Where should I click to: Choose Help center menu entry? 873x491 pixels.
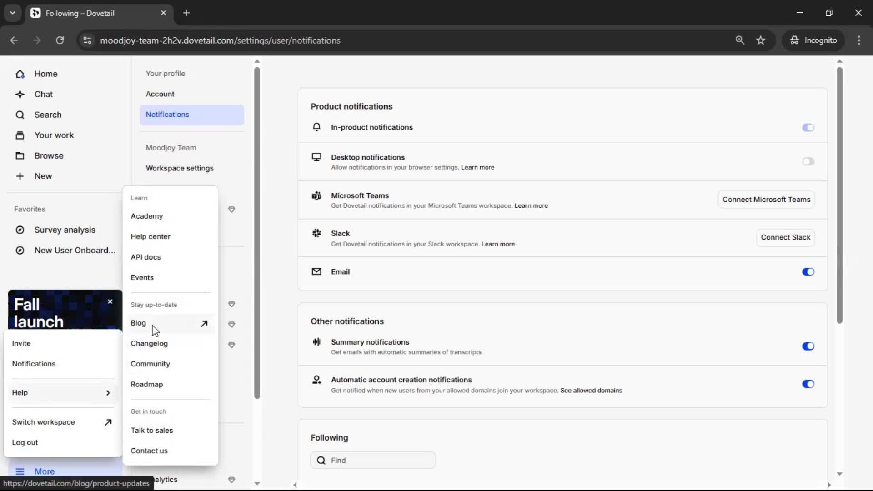point(151,237)
